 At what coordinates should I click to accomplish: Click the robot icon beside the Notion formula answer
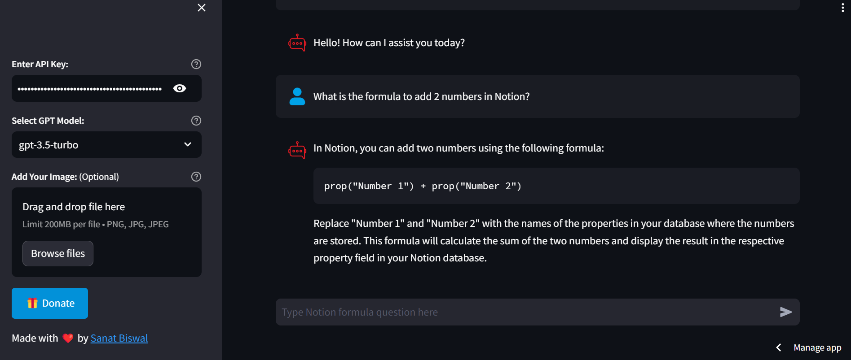tap(297, 150)
